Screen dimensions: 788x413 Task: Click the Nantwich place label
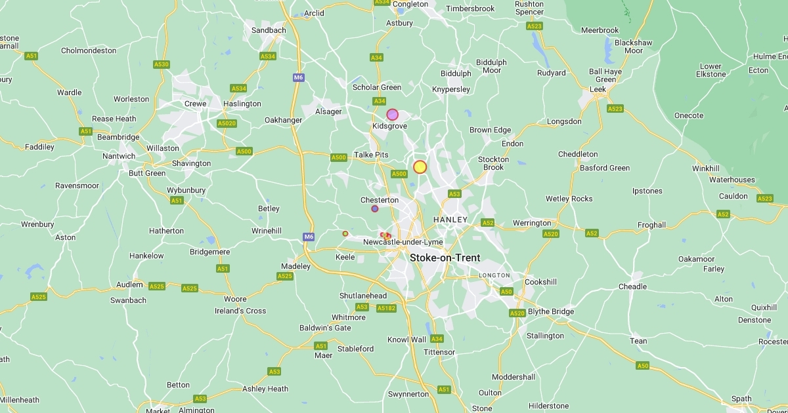pyautogui.click(x=119, y=156)
